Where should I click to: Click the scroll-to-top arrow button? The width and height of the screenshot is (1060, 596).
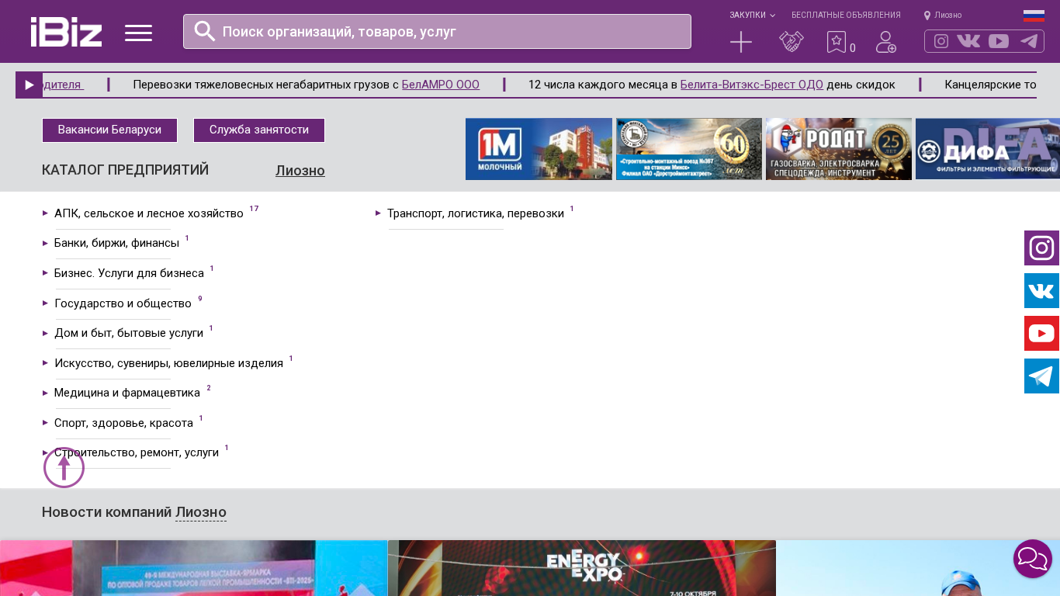click(64, 467)
